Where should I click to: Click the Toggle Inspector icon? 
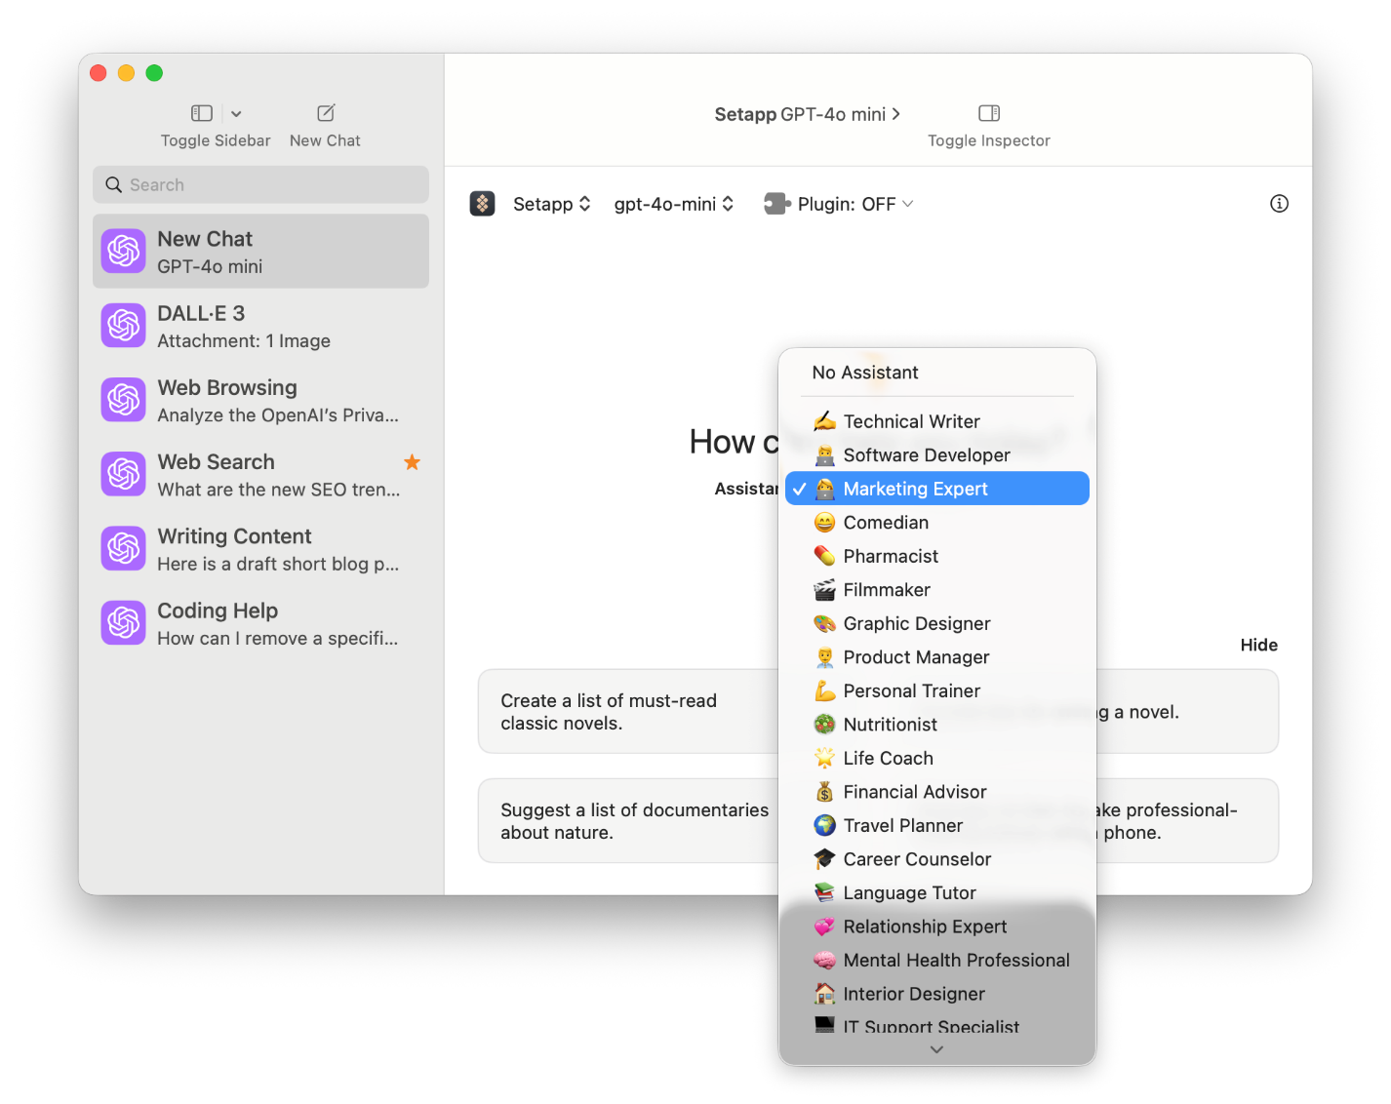pos(989,113)
